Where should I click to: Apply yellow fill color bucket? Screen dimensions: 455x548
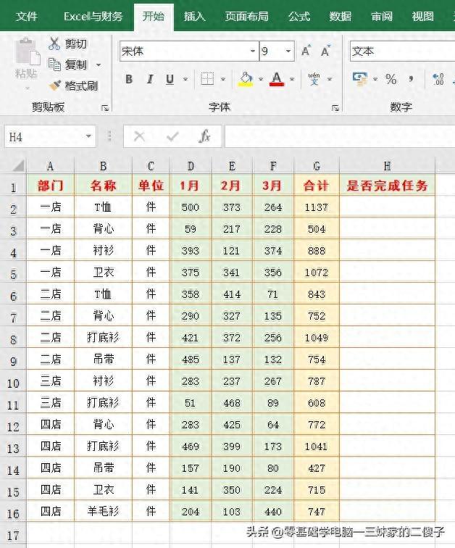(x=246, y=79)
